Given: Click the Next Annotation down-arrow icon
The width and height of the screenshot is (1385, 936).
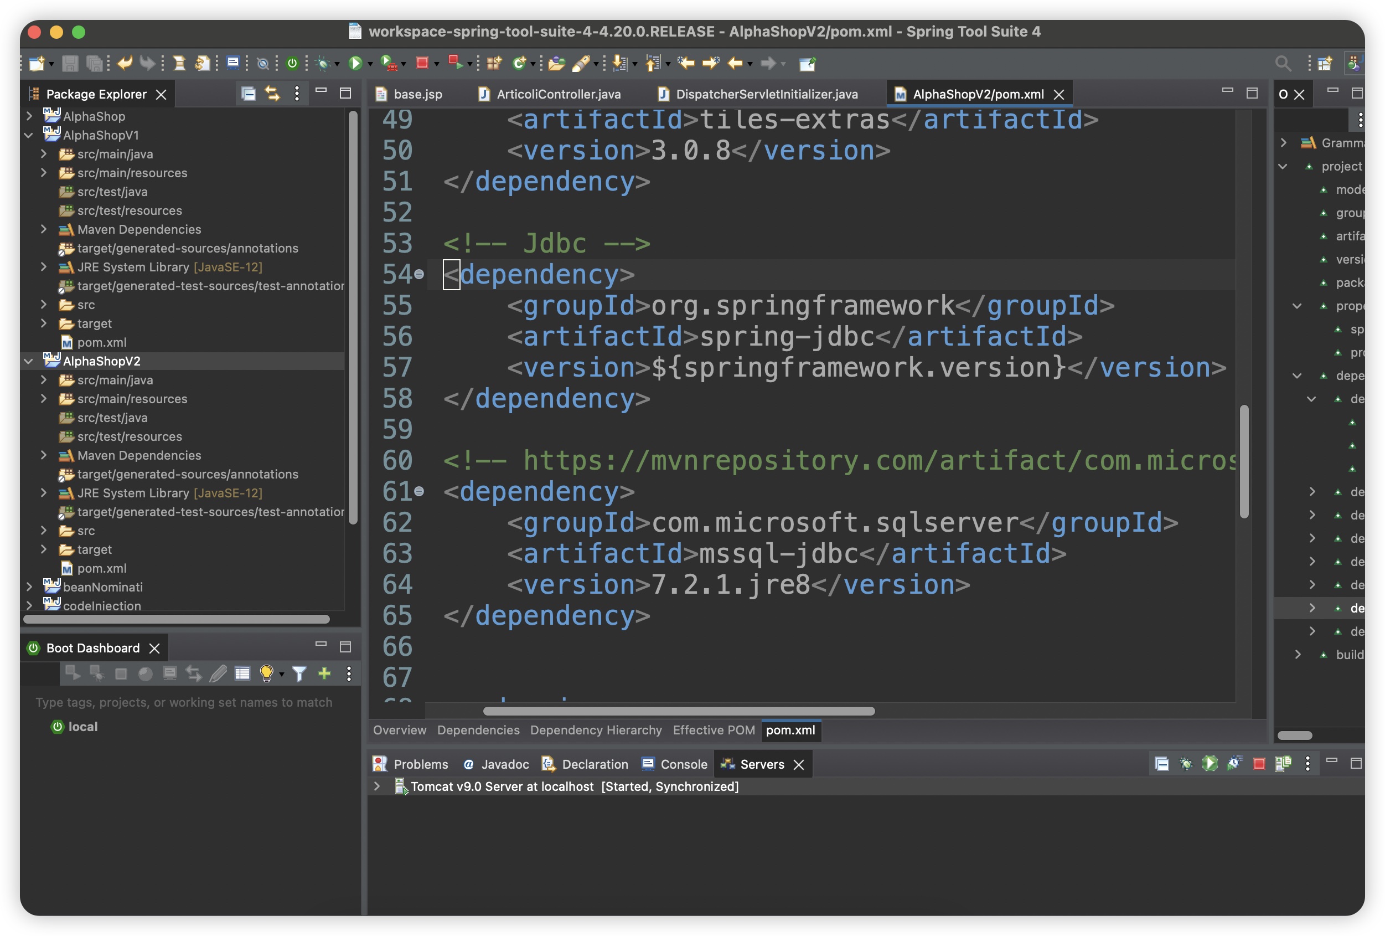Looking at the screenshot, I should click(x=620, y=63).
